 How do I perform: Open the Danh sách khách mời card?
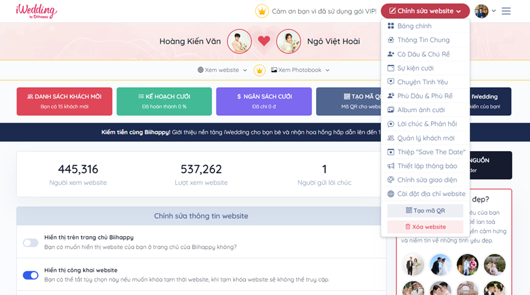[64, 101]
